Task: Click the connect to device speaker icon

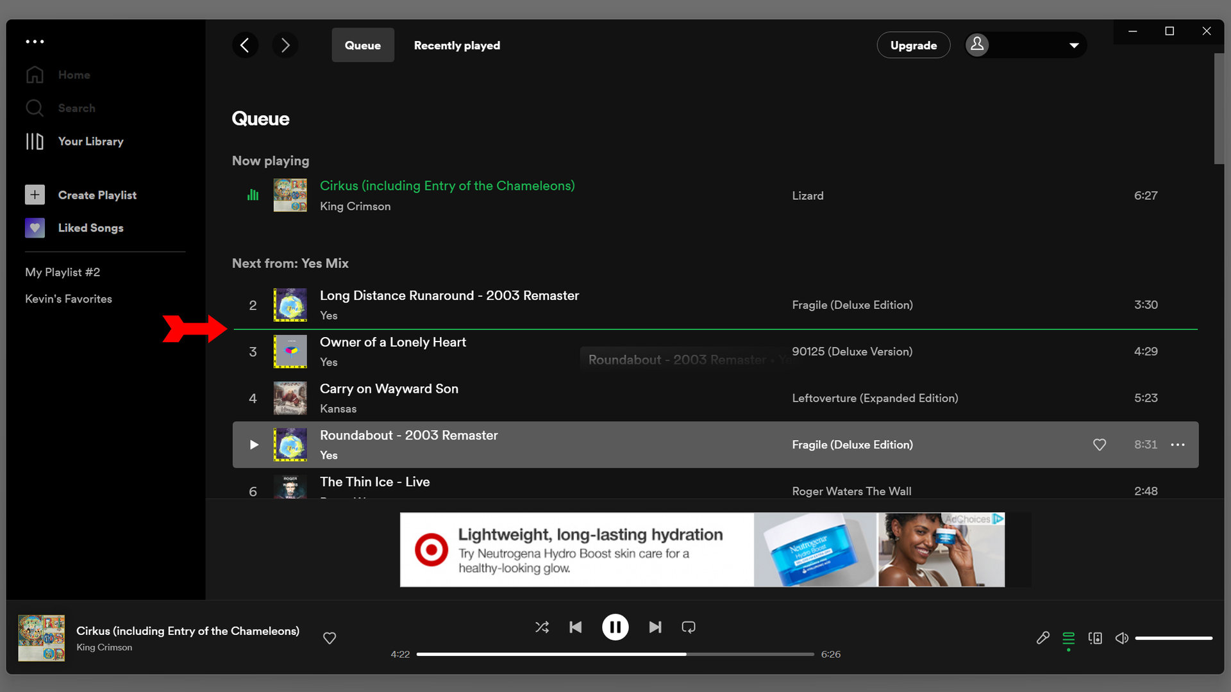Action: 1096,638
